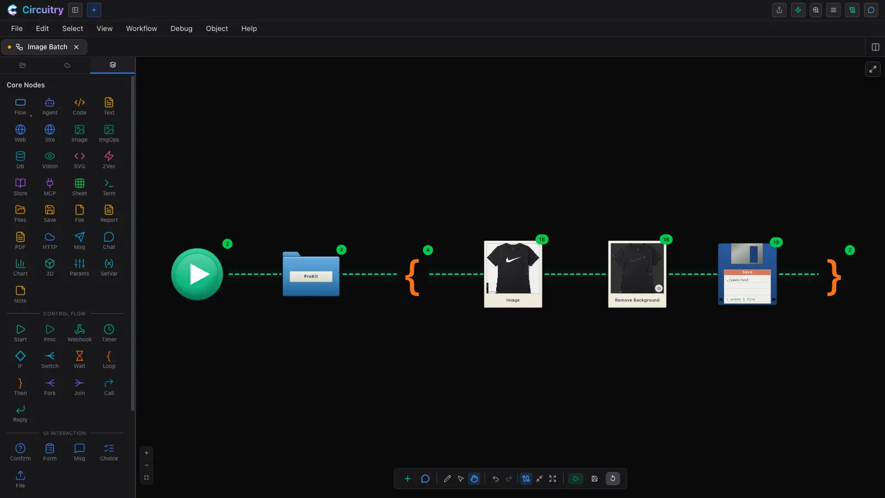Pick the MCP plug node
Viewport: 885px width, 498px height.
pos(50,187)
